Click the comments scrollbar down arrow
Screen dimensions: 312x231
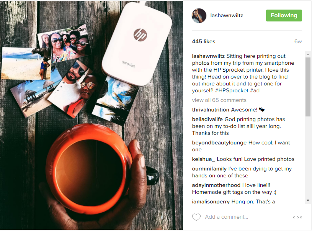point(308,200)
